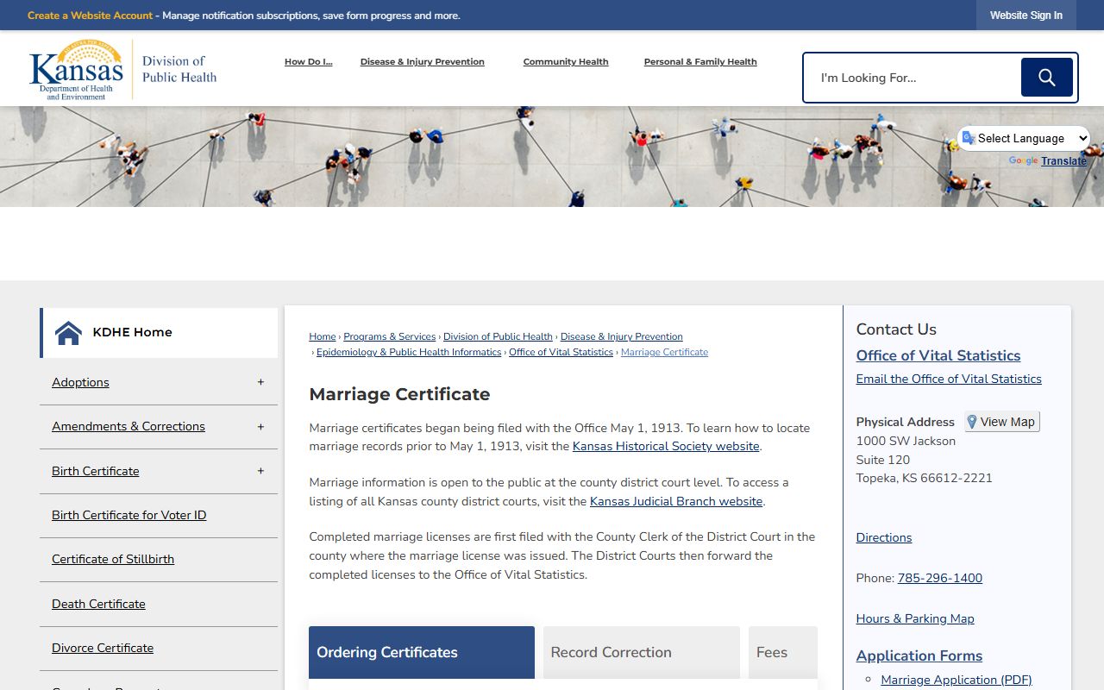1104x690 pixels.
Task: Focus the I'm Looking For search field
Action: pyautogui.click(x=913, y=78)
